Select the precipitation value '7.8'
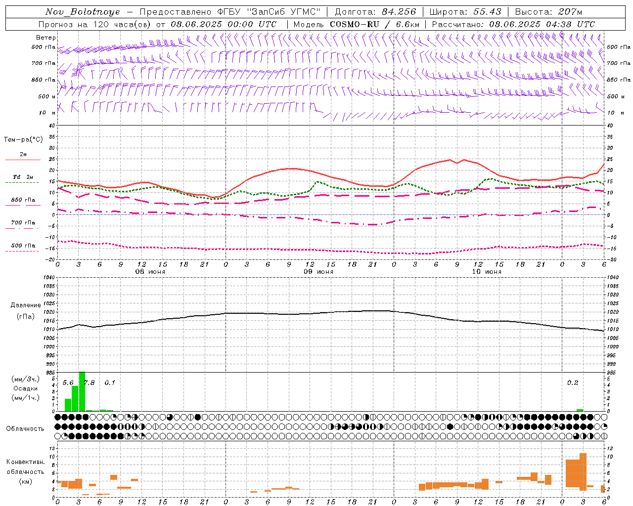 (90, 383)
